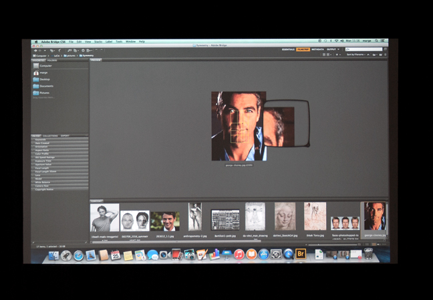The width and height of the screenshot is (433, 300).
Task: Open iTunes from the Dock
Action: [239, 255]
